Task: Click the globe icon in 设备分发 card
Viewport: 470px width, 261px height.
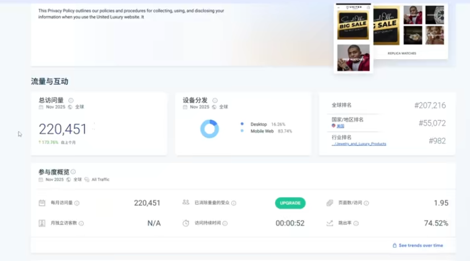Action: [x=214, y=107]
